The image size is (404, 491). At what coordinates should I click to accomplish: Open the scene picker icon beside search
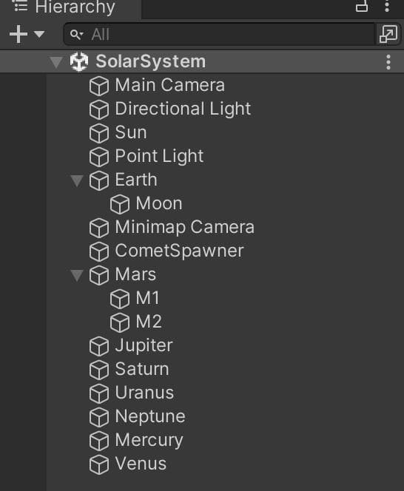click(x=388, y=34)
